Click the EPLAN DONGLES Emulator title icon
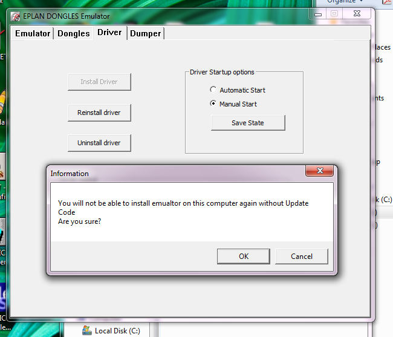Viewport: 393px width, 337px height. point(15,16)
